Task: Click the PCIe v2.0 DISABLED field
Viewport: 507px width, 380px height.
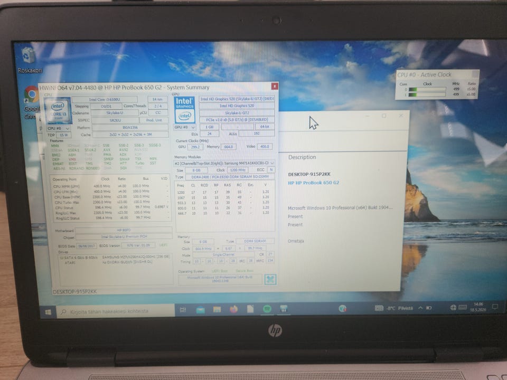Action: pos(237,120)
